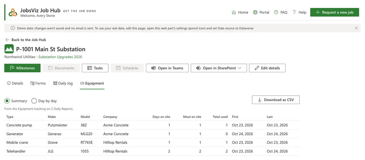Dismiss the demo data banner with the X
Viewport: 365px width, 160px height.
coord(356,28)
